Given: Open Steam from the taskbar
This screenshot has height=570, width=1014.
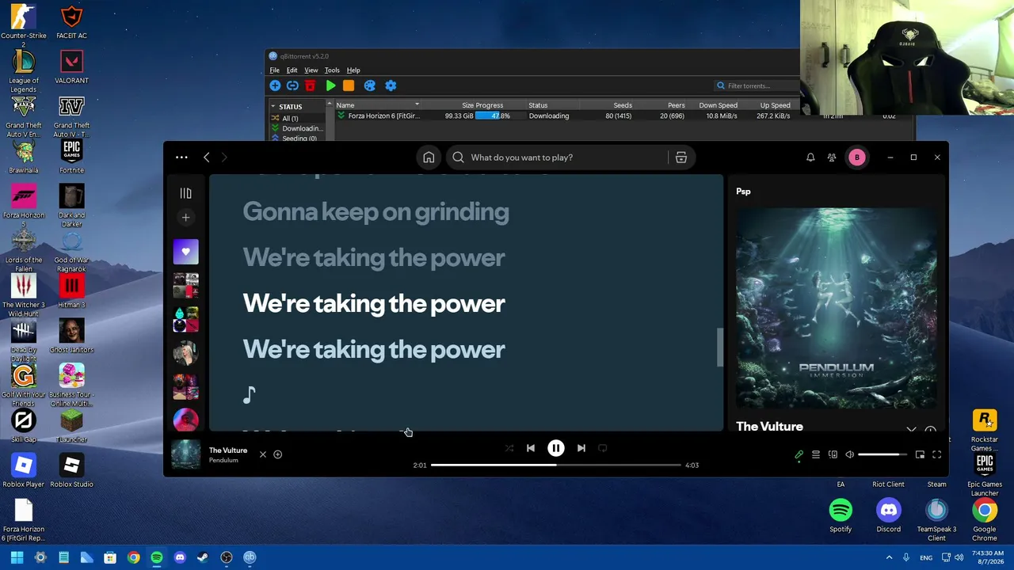Looking at the screenshot, I should pos(203,557).
